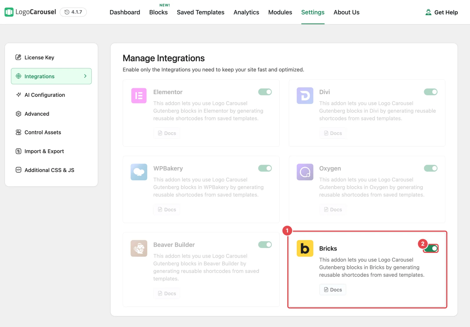Select the Settings tab

313,12
